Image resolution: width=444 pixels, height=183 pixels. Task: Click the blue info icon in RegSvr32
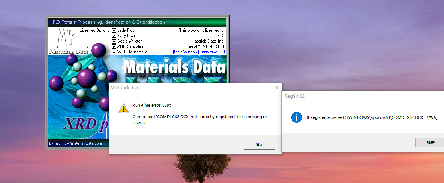click(296, 117)
